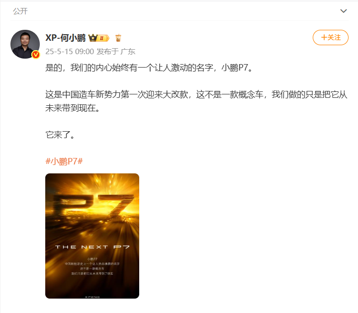Click the bubble tea icon beside username

[118, 38]
